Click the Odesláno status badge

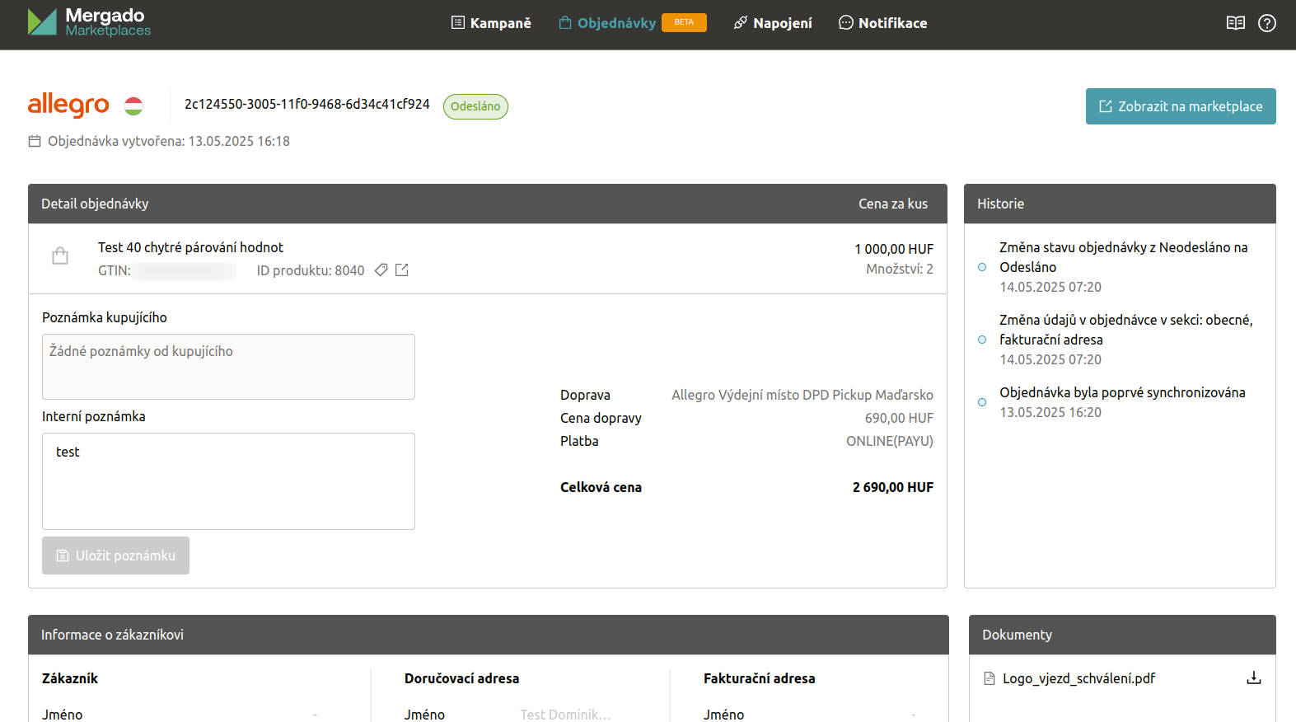(475, 106)
